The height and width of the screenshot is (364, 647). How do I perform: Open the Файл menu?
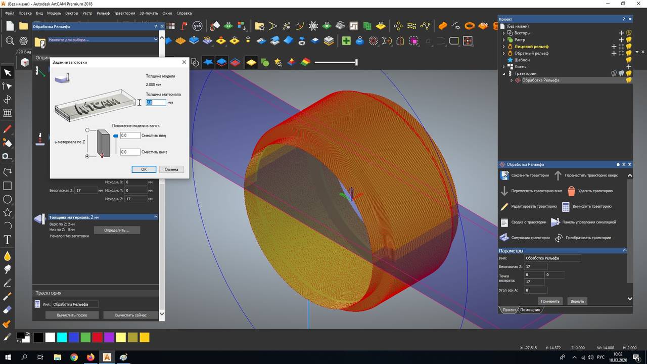[11, 13]
